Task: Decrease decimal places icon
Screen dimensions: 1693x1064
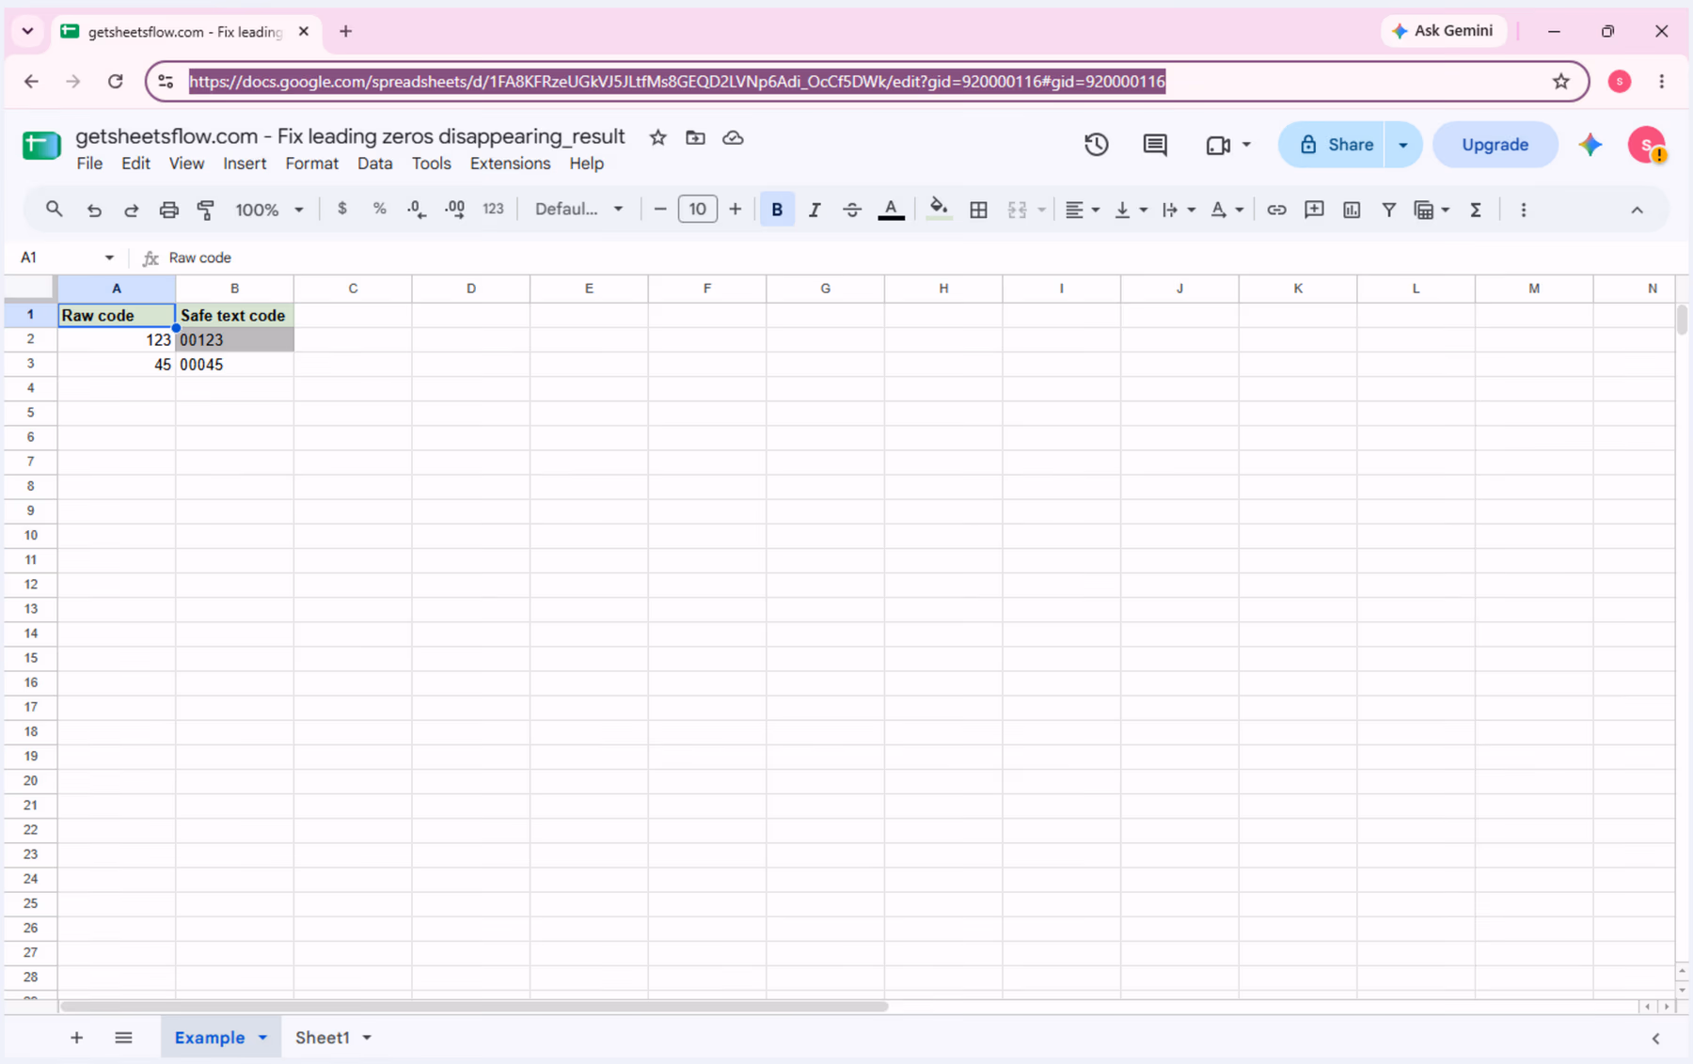Action: (417, 210)
